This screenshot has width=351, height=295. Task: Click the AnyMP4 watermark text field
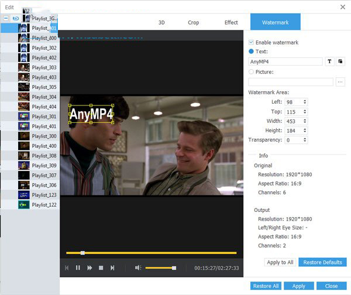click(285, 61)
